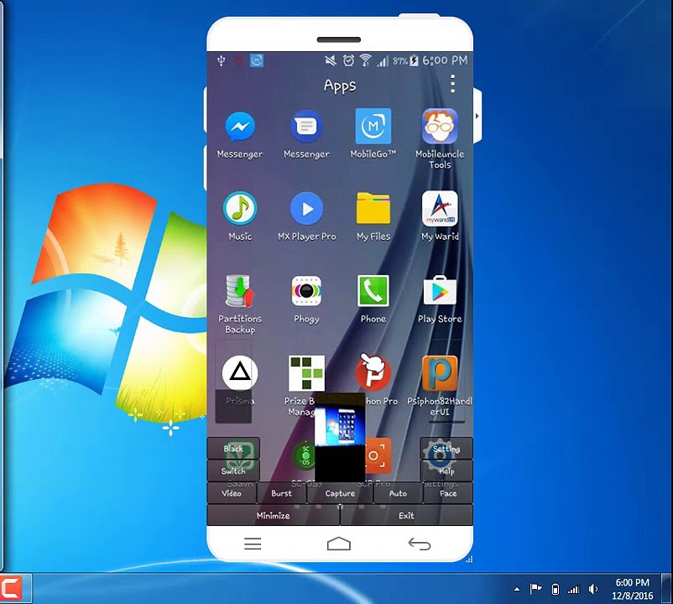673x604 pixels.
Task: Click the Switch camera button
Action: pyautogui.click(x=233, y=471)
